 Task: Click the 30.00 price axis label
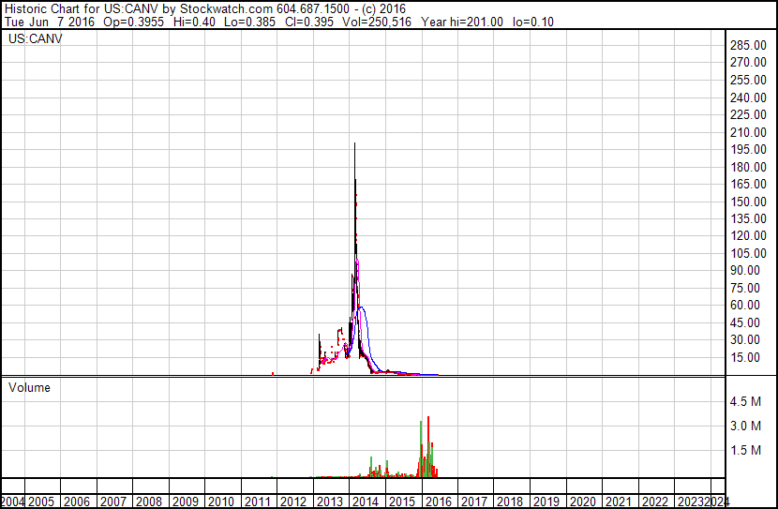click(x=745, y=340)
